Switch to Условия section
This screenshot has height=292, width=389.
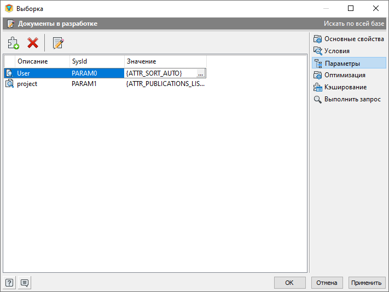coord(336,51)
